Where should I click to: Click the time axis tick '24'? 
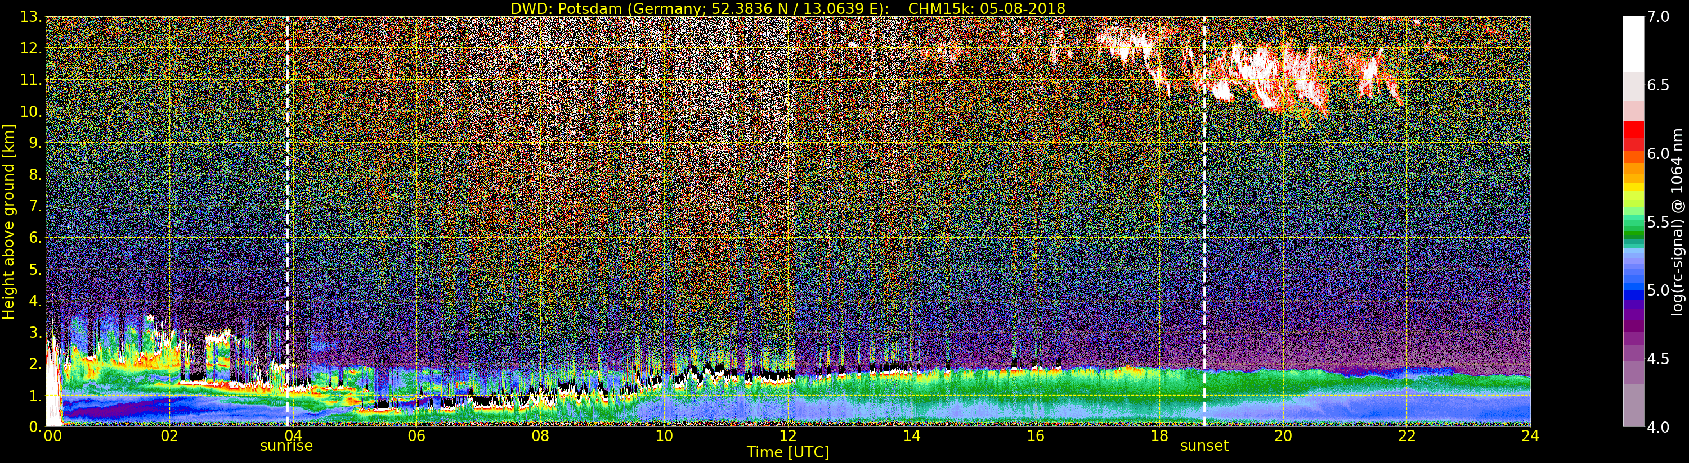[1530, 435]
